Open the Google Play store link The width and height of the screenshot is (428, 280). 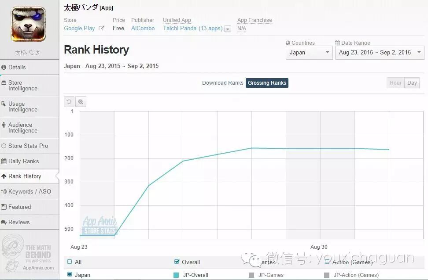pyautogui.click(x=79, y=28)
